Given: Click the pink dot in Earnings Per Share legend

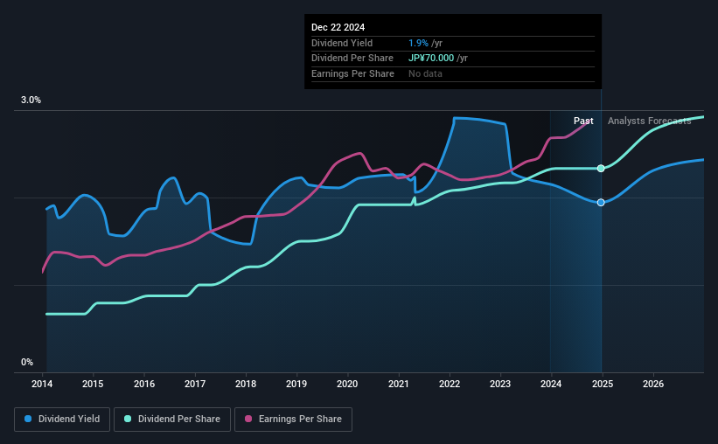Looking at the screenshot, I should tap(248, 419).
